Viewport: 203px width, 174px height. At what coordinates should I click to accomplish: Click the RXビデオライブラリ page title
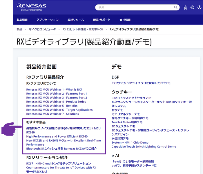[x=84, y=42]
